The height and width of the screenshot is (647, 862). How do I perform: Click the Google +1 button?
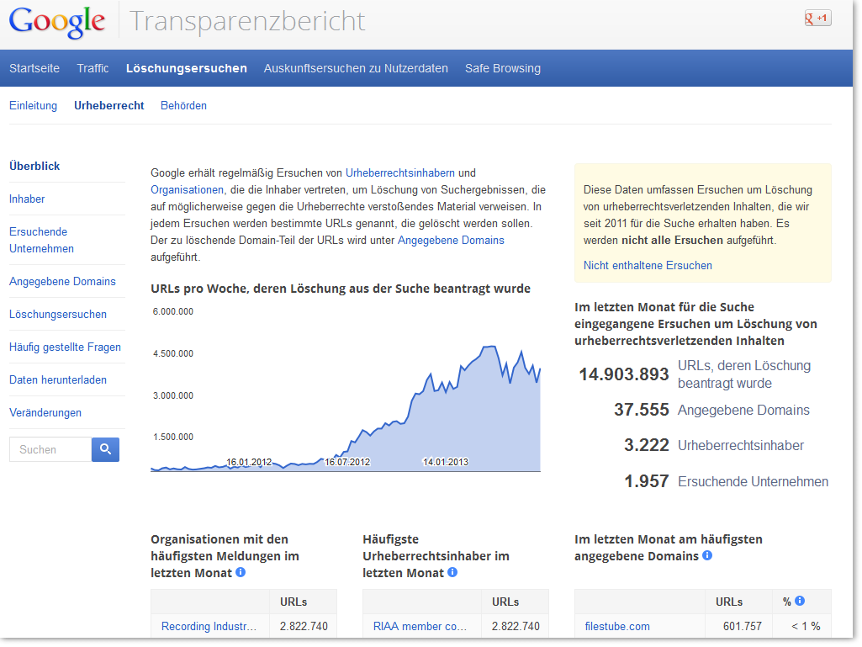[817, 19]
